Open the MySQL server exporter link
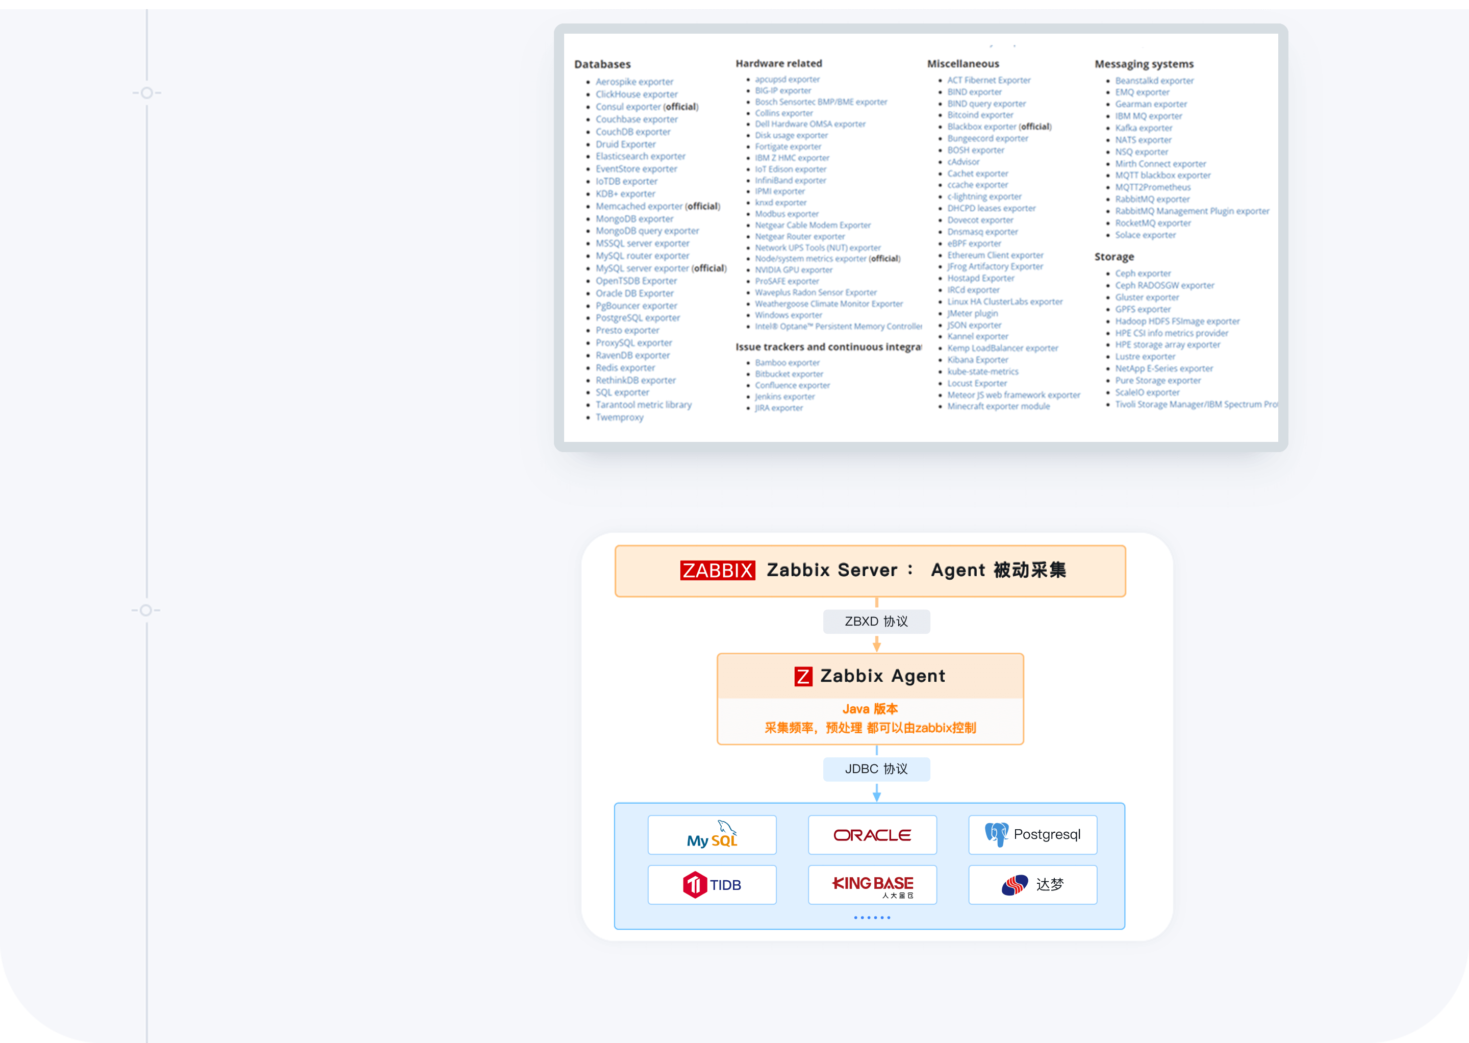Screen dimensions: 1469x1043 642,268
